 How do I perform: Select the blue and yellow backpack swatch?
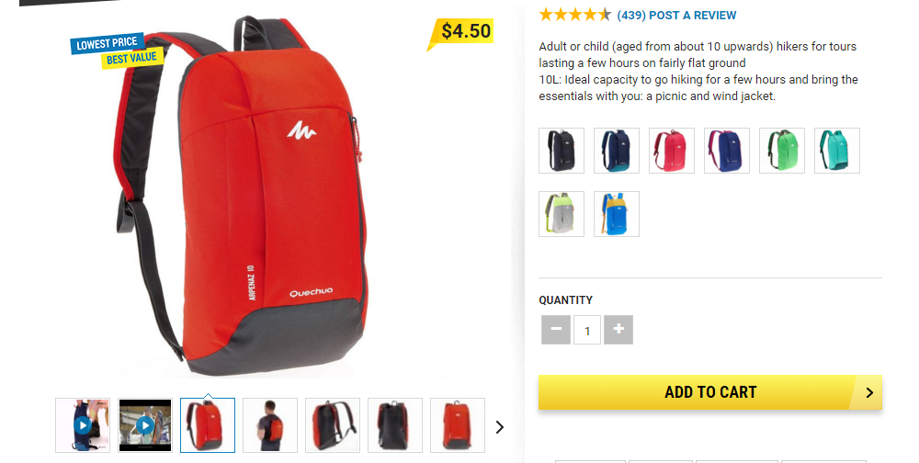(x=617, y=214)
